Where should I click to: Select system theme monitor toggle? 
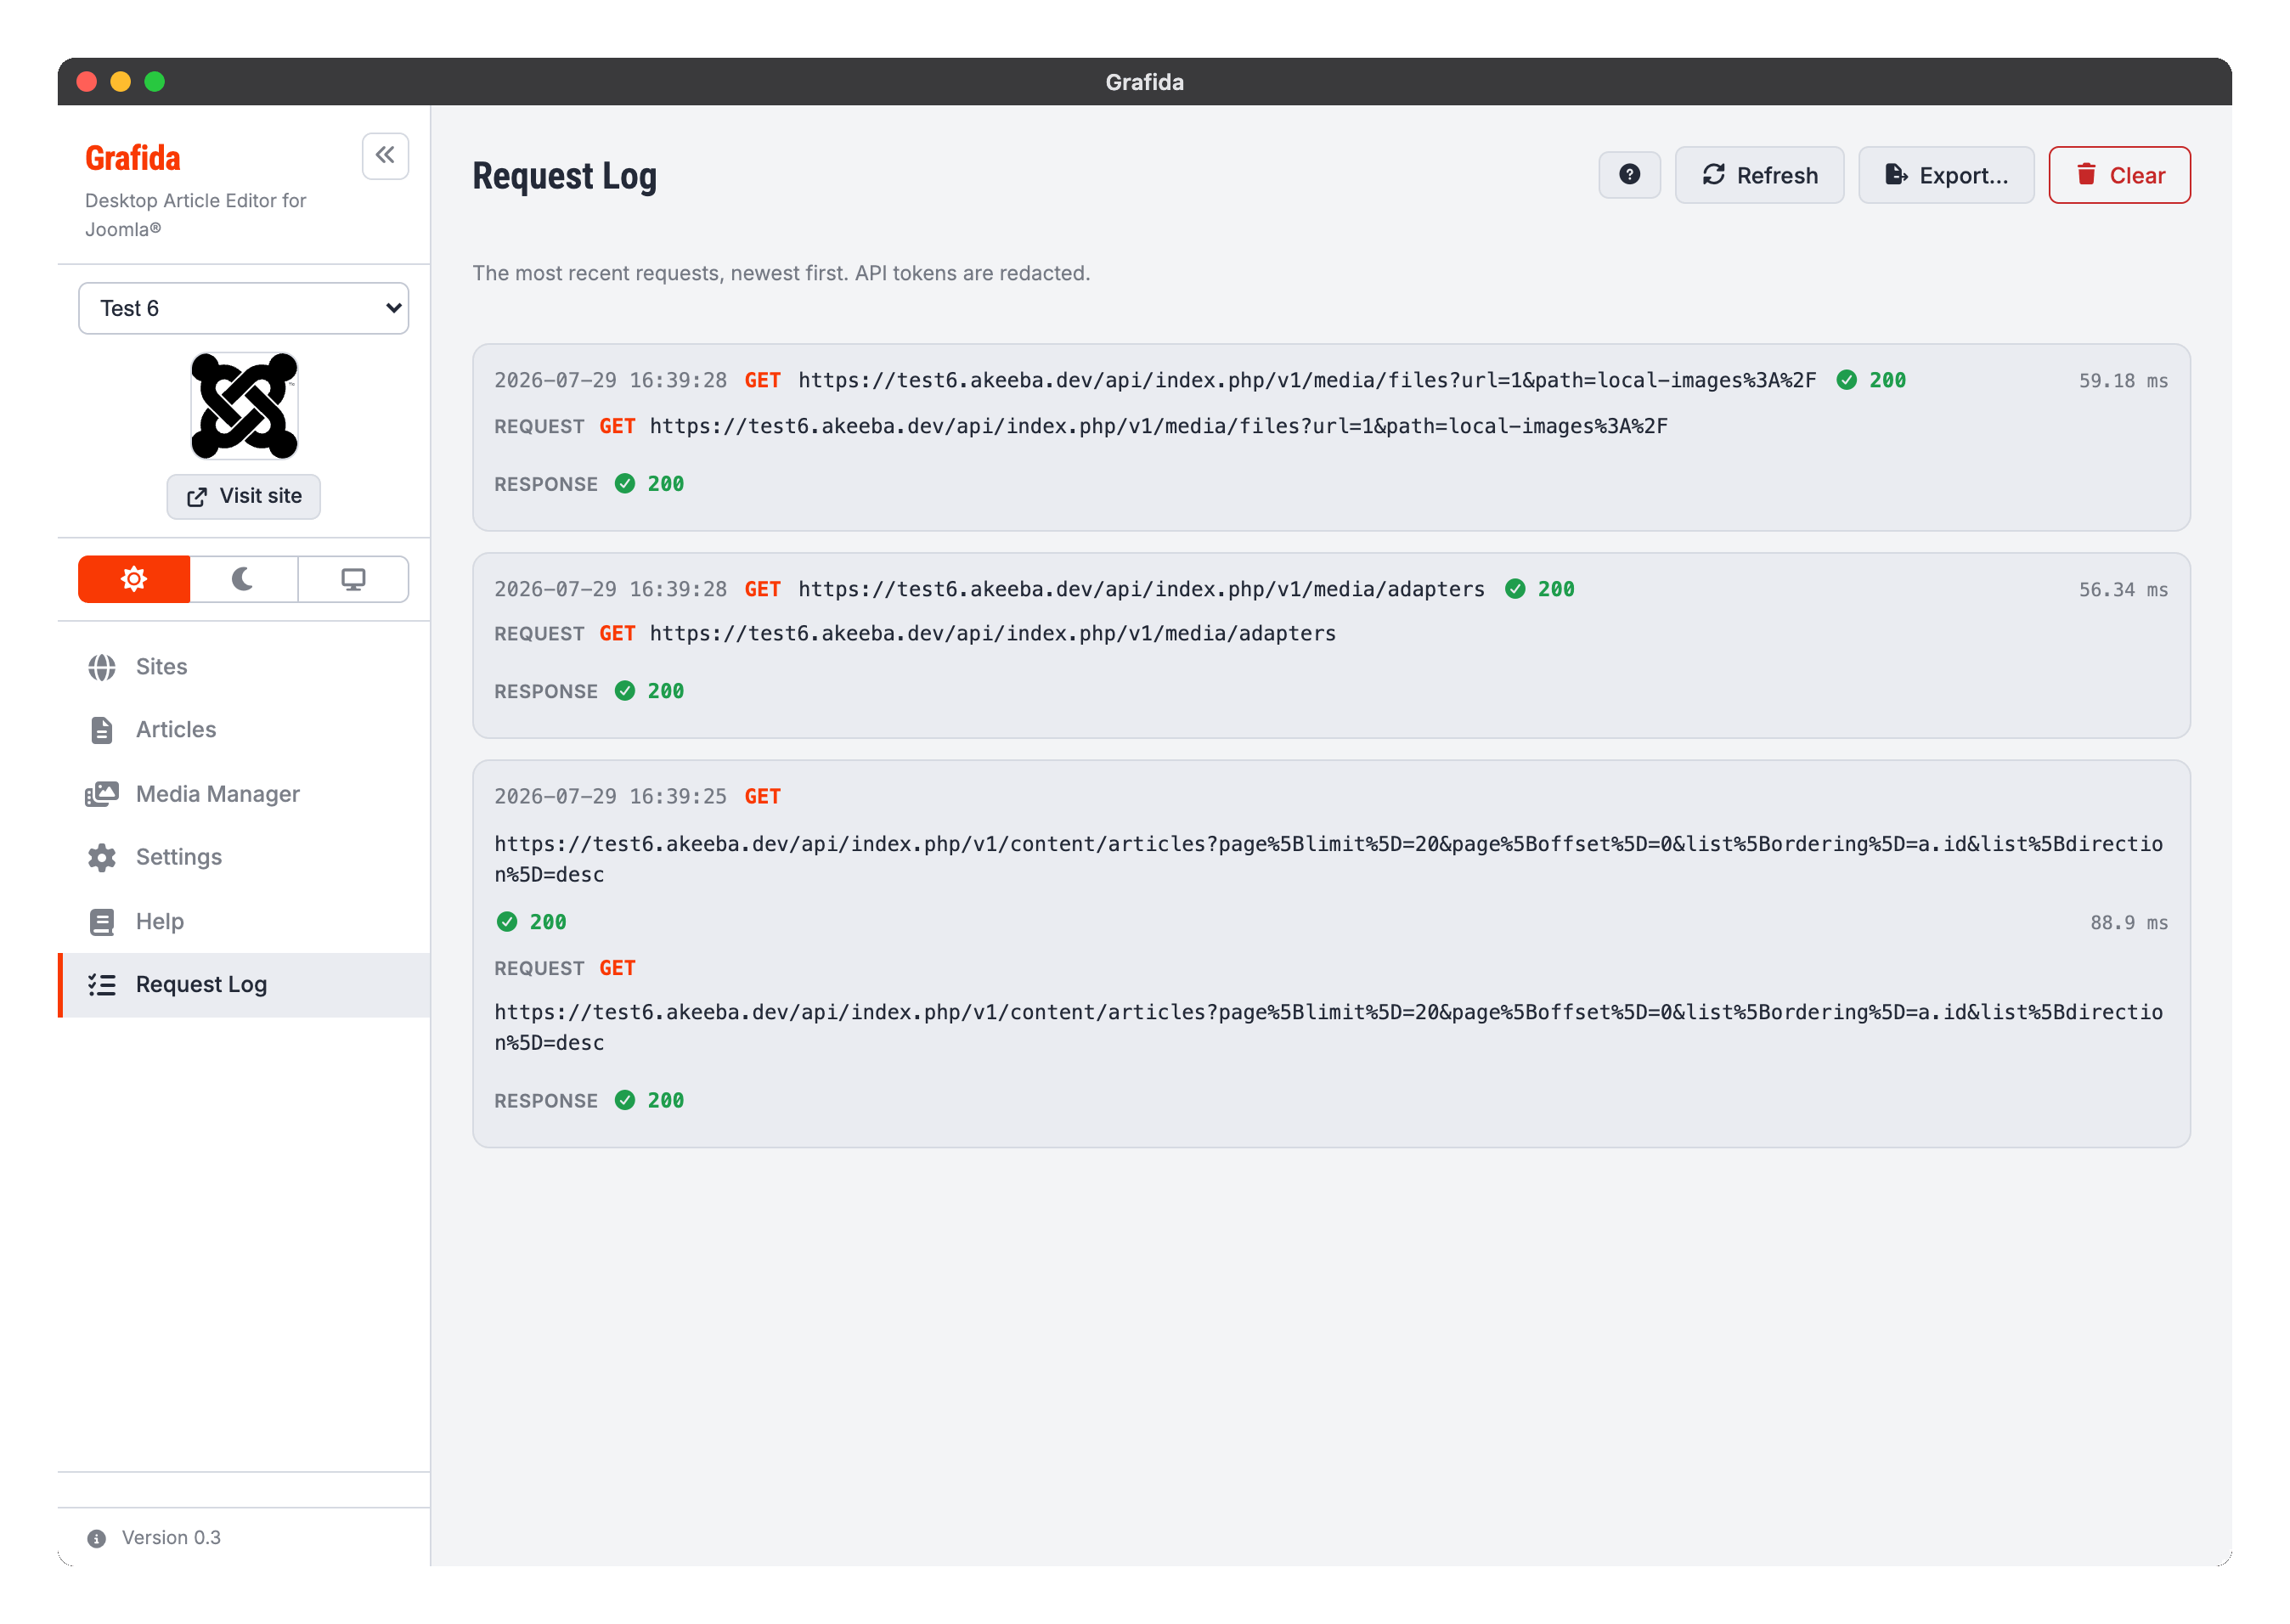[x=353, y=579]
